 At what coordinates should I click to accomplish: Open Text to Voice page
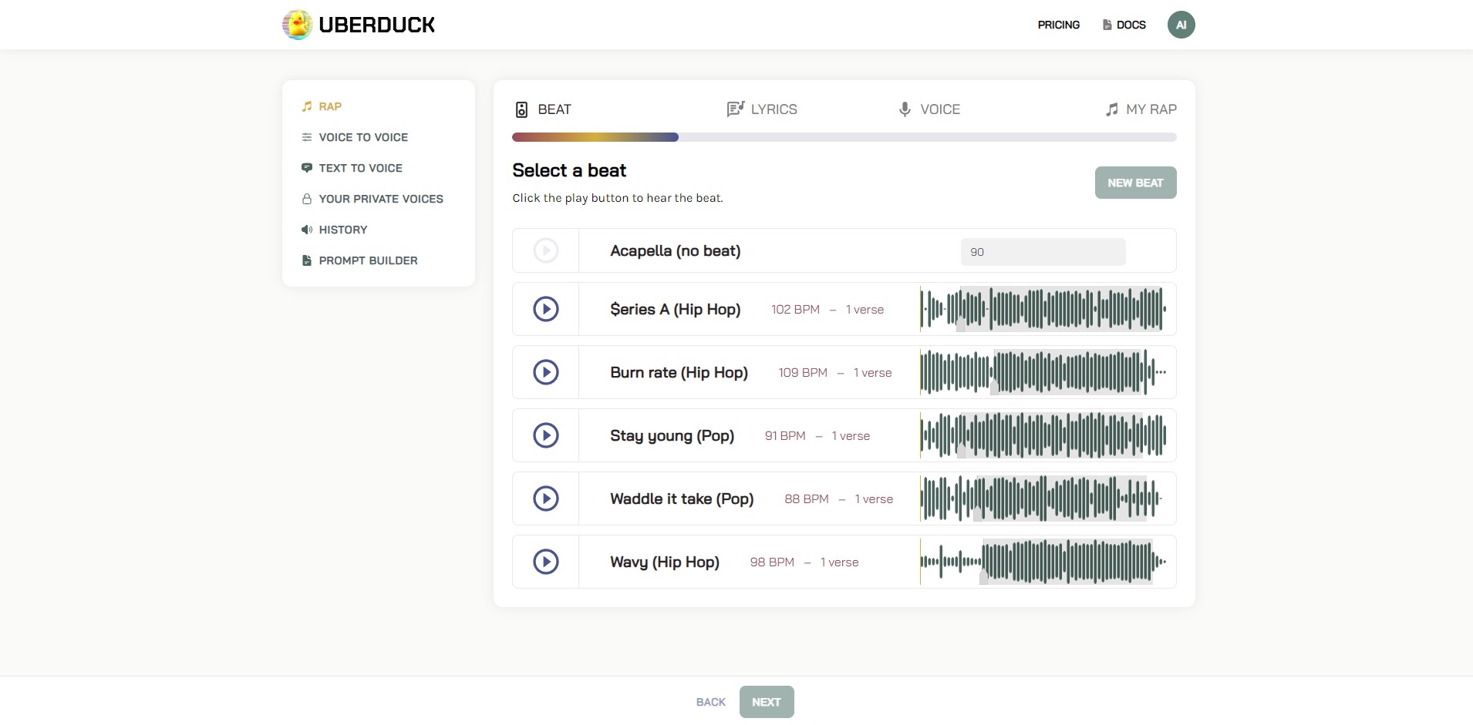360,168
